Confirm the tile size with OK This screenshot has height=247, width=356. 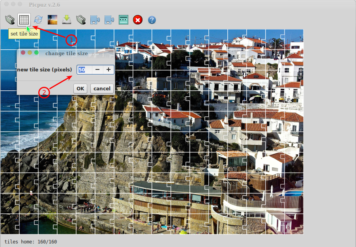coord(81,88)
